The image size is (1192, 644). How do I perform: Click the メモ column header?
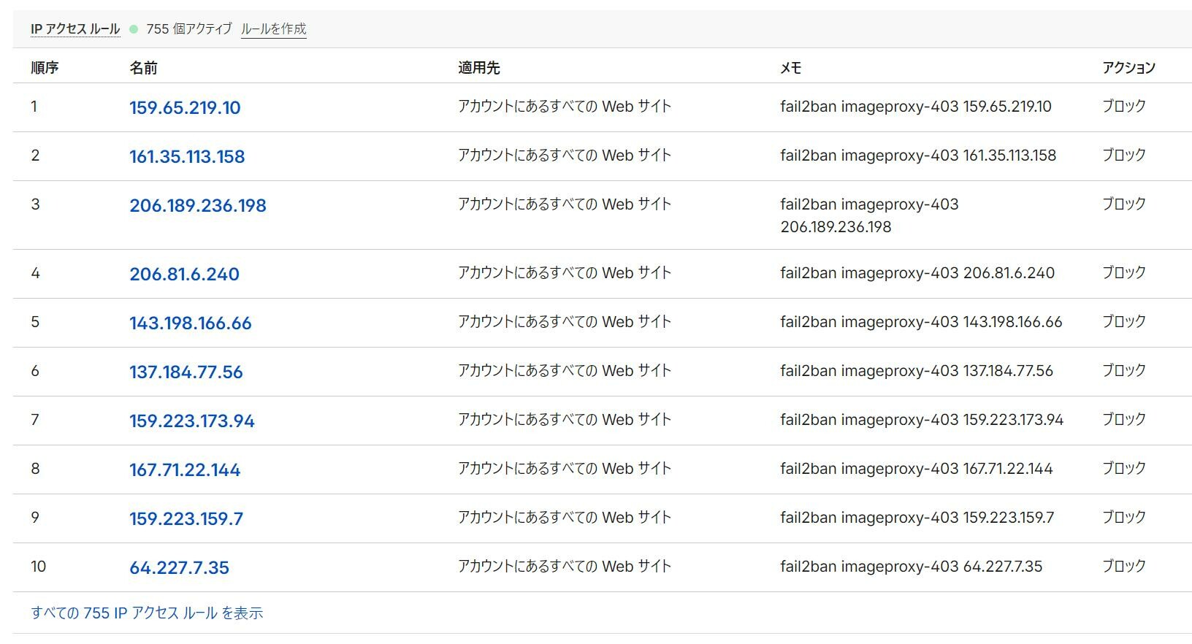click(790, 68)
